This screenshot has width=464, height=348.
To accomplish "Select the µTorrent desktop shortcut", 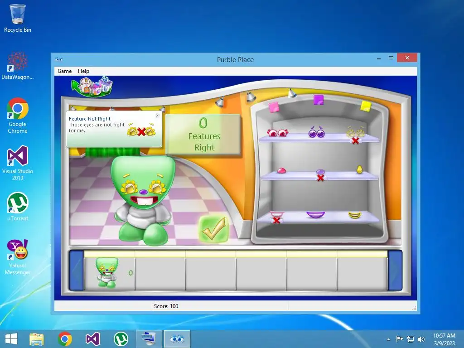I will point(18,207).
